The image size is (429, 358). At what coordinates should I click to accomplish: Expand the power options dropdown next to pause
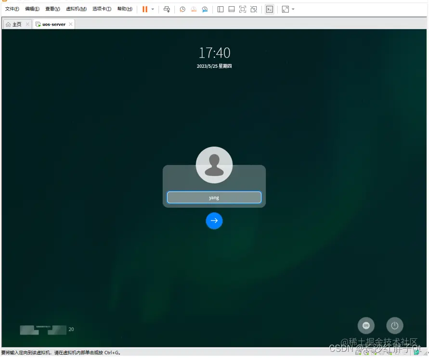point(153,9)
